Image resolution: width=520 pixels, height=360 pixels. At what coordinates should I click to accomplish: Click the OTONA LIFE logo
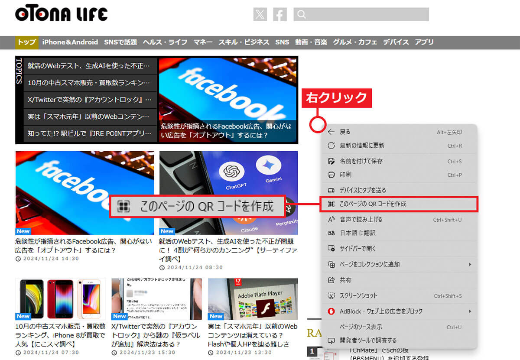61,14
